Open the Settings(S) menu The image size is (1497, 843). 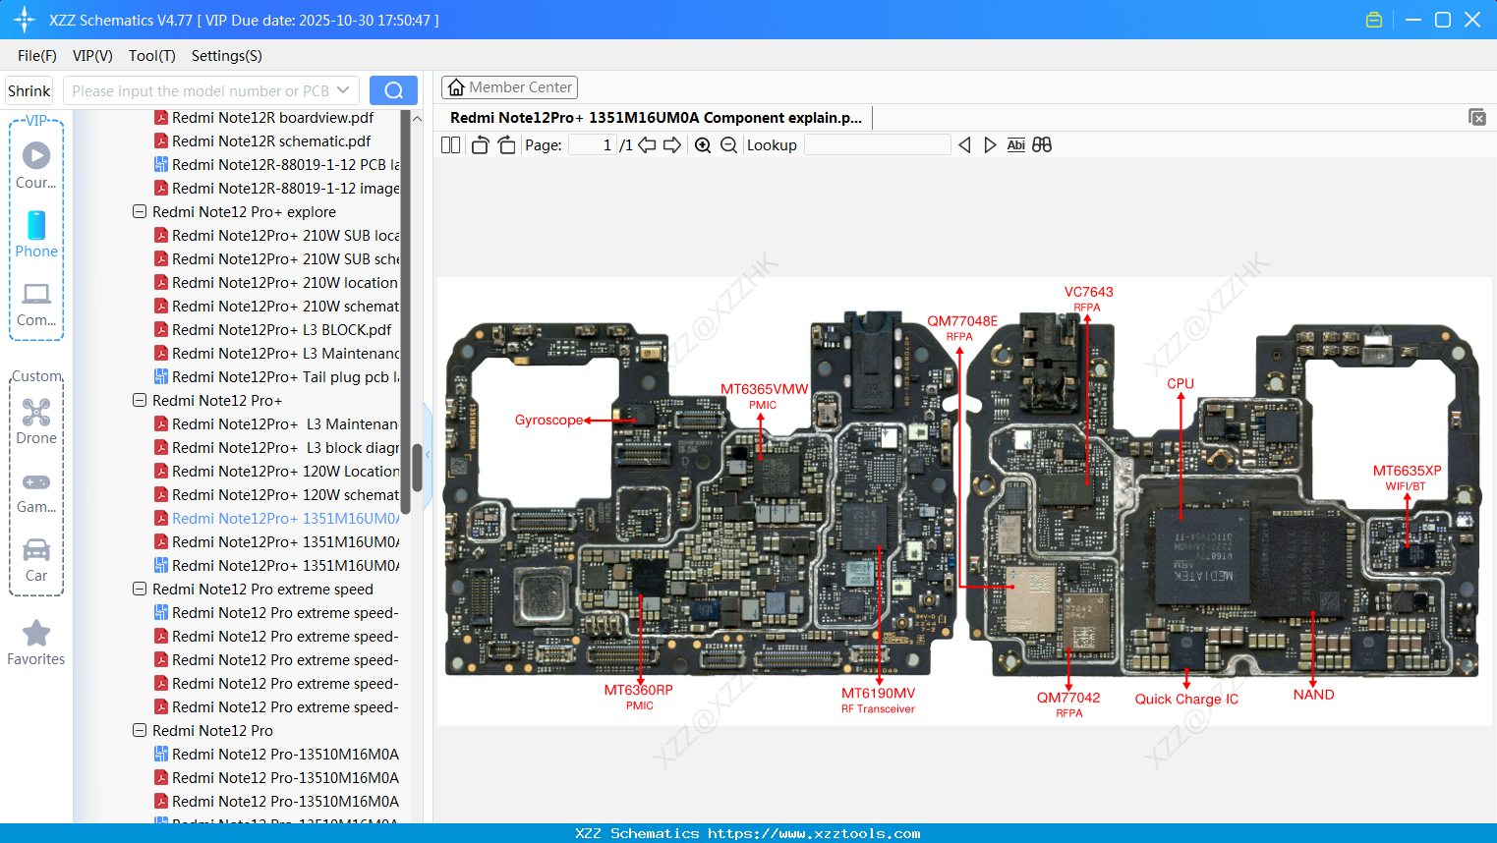click(227, 56)
